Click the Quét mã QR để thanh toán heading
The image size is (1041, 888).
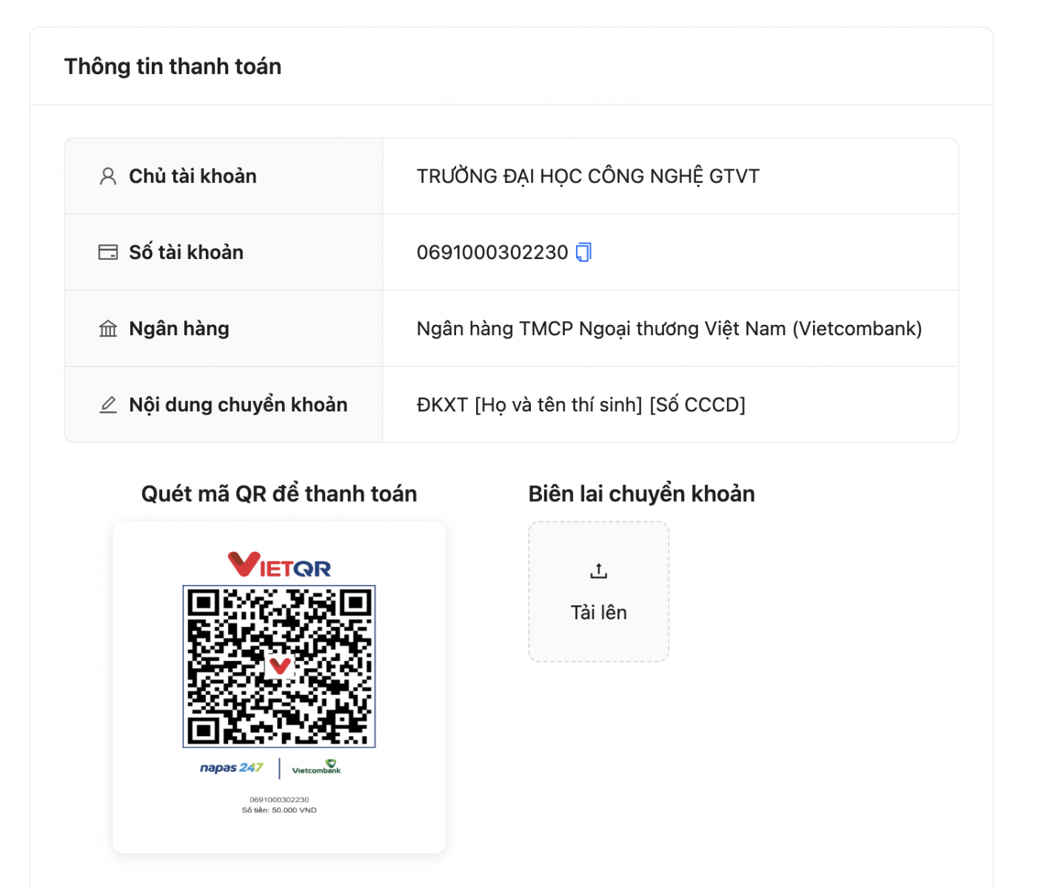pos(279,494)
